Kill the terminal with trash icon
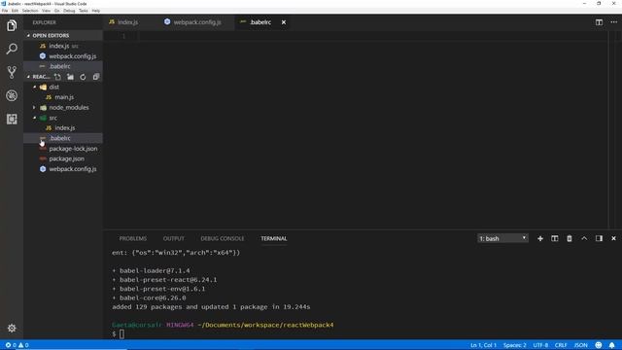622x350 pixels. tap(570, 238)
